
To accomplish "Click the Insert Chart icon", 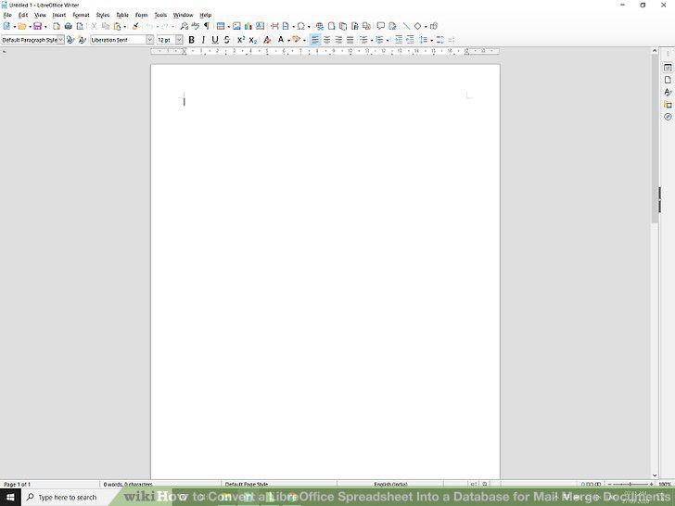I will click(x=248, y=26).
